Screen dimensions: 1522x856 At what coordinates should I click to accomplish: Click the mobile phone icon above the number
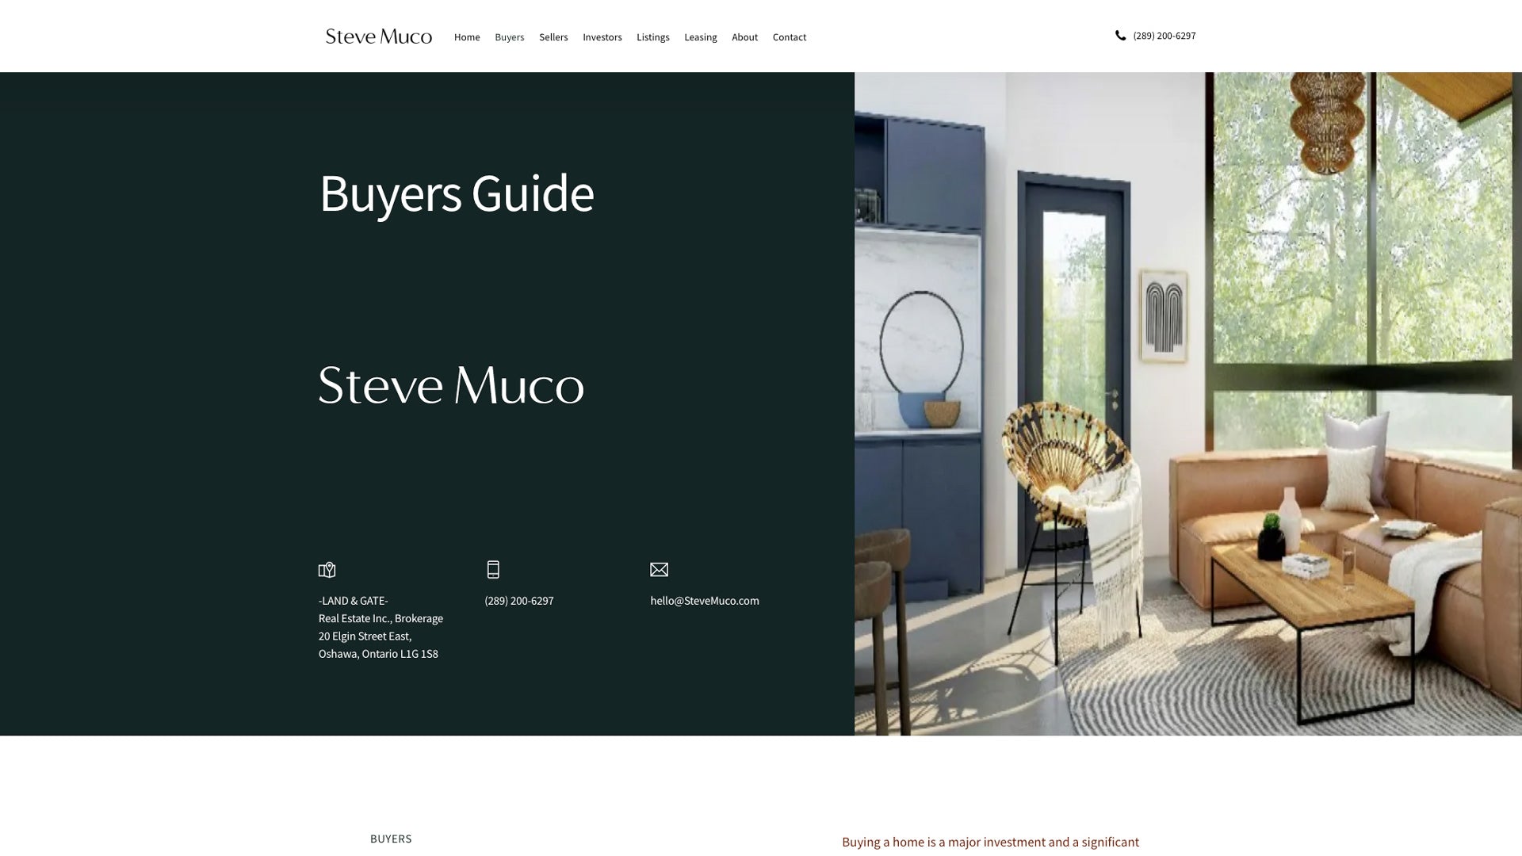pyautogui.click(x=493, y=569)
